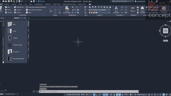Toggle snap mode in status bar

(x=89, y=95)
